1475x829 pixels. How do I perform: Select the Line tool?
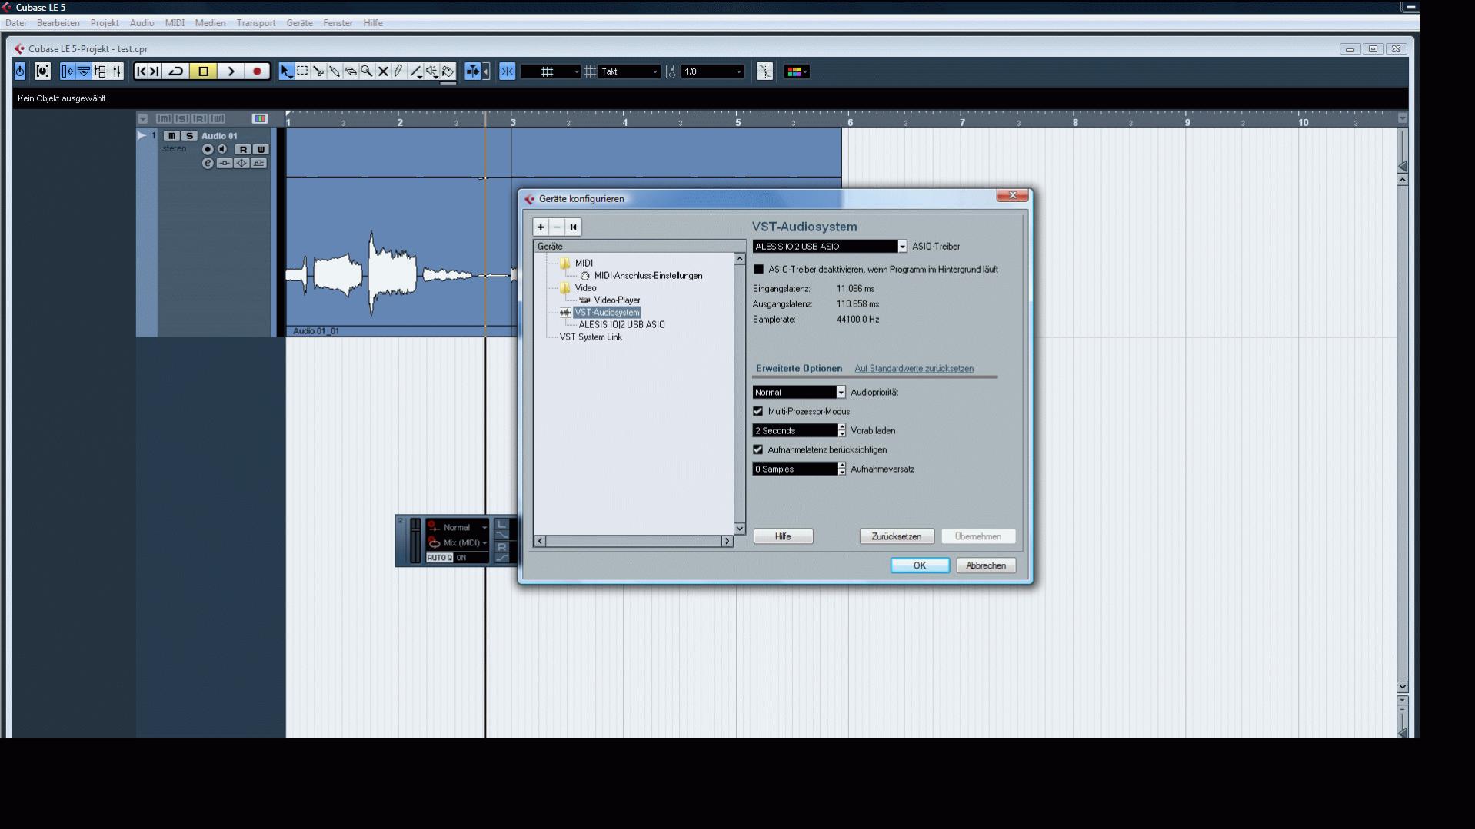(415, 71)
